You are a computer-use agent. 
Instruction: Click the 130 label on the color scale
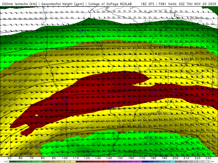coord(98,158)
